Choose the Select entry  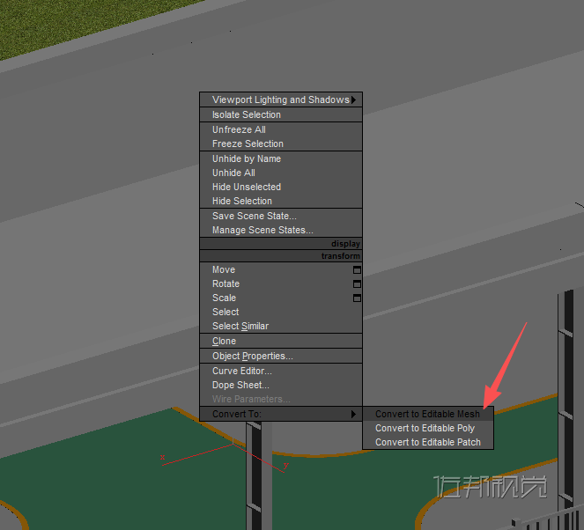click(x=281, y=312)
